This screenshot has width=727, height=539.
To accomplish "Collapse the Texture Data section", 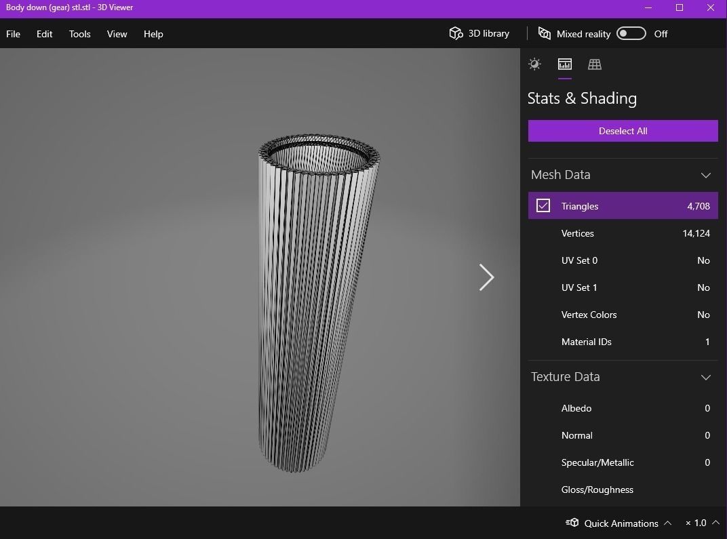I will click(x=706, y=377).
